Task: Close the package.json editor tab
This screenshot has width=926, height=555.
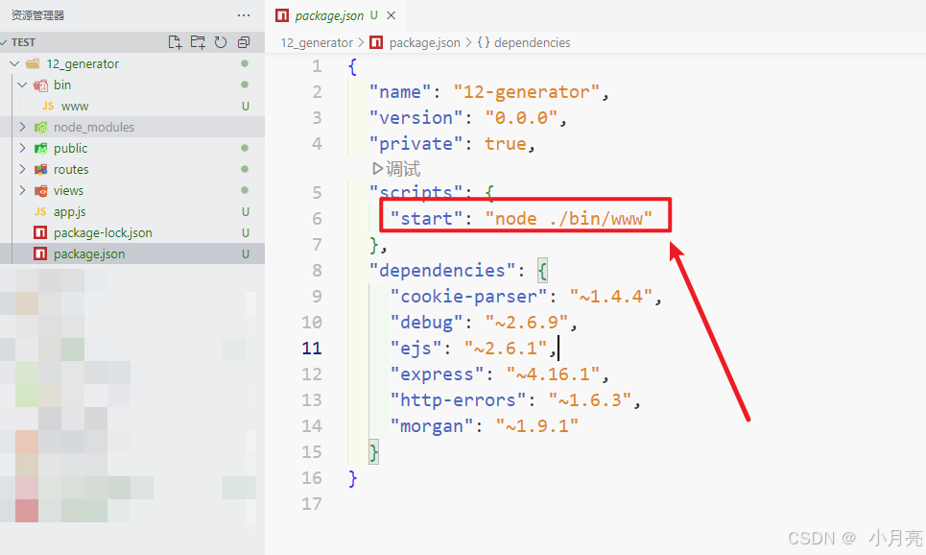Action: pyautogui.click(x=391, y=16)
